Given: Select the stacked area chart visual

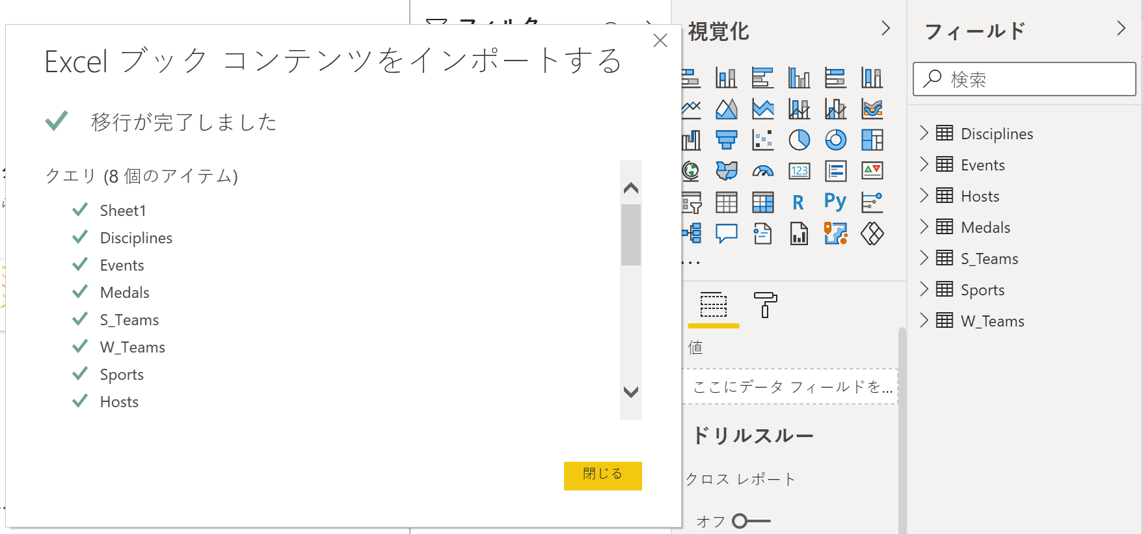Looking at the screenshot, I should [763, 109].
